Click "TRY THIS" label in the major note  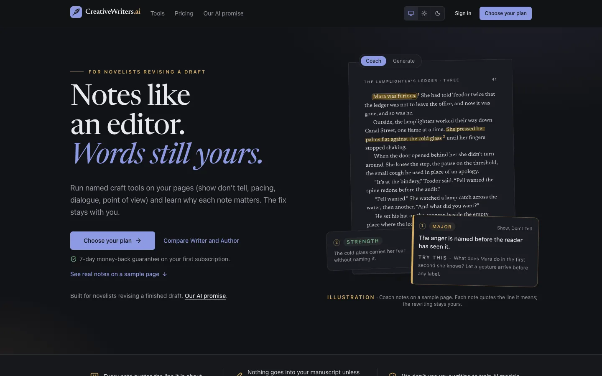click(433, 258)
